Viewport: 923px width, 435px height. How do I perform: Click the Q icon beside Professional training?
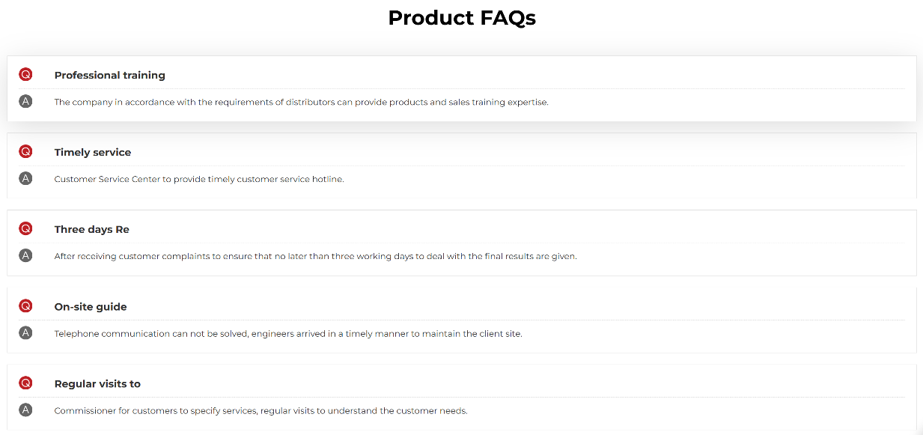pos(26,75)
